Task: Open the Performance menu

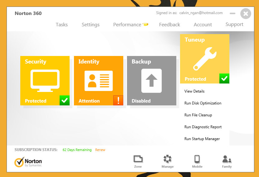Action: pyautogui.click(x=127, y=25)
